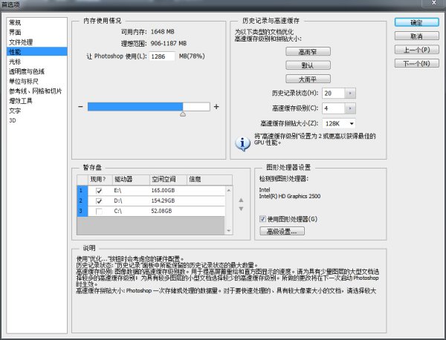
Task: Select 增效工具 in the preferences list
Action: tap(36, 101)
